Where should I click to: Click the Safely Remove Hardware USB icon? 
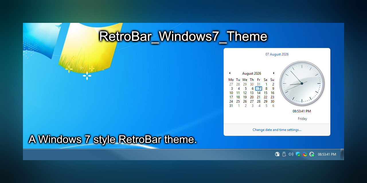284,154
